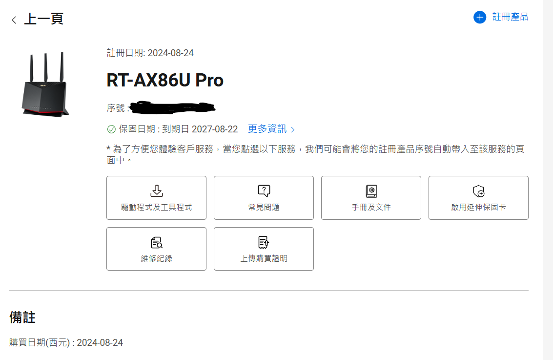Click the green warranty checkmark icon
The width and height of the screenshot is (553, 360).
pos(111,129)
